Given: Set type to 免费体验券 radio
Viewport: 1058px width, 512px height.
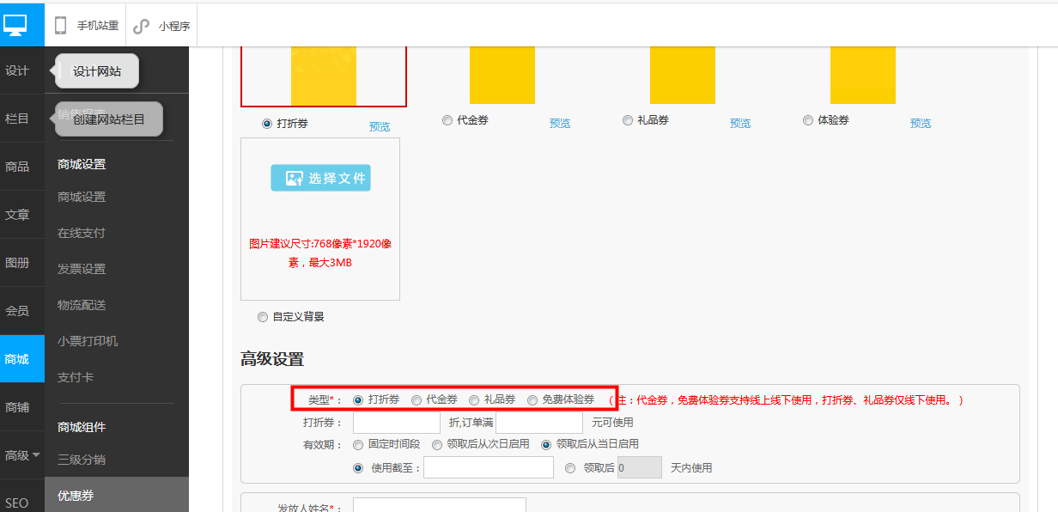Looking at the screenshot, I should coord(532,399).
